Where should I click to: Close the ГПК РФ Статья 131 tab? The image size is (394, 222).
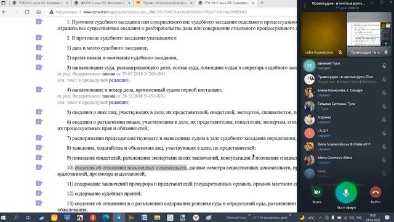click(67, 3)
